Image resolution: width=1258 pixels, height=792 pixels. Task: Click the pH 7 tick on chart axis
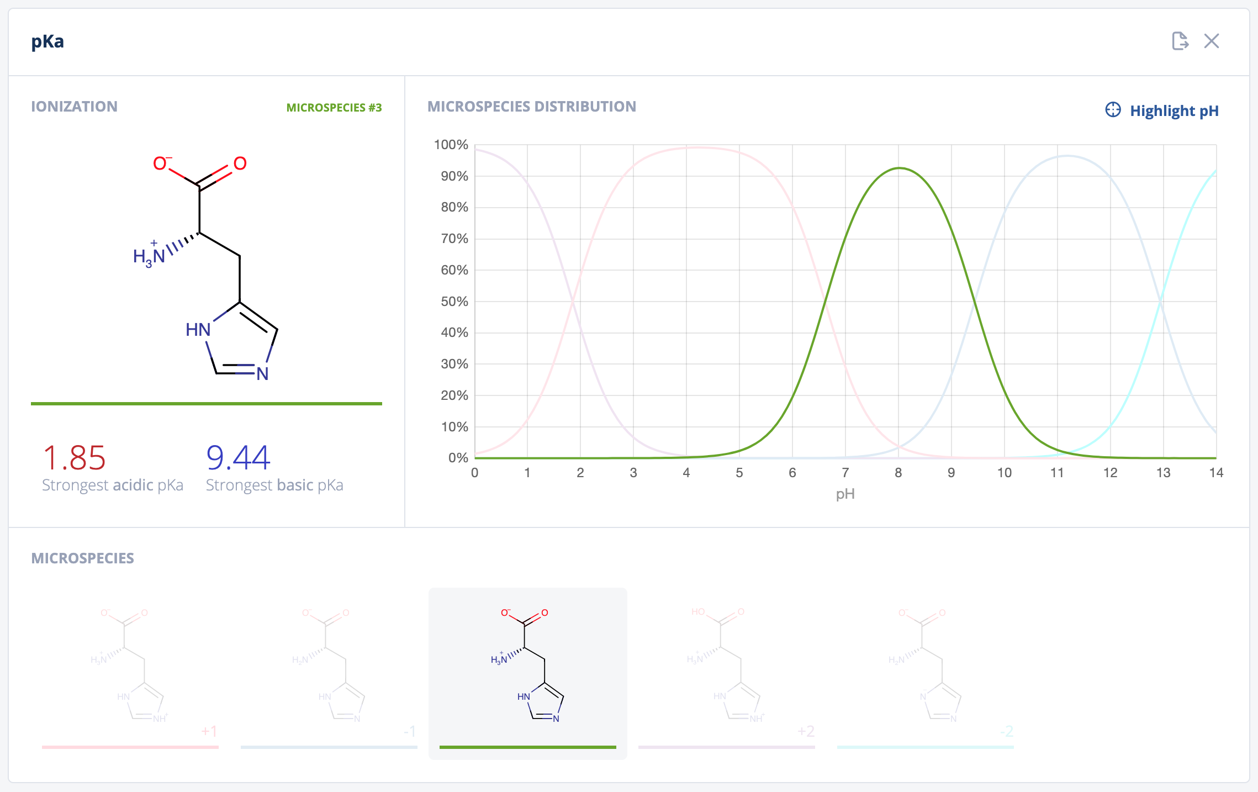pyautogui.click(x=845, y=473)
